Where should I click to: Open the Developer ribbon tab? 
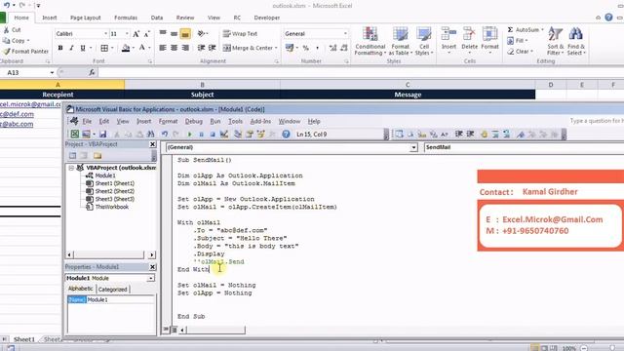pos(266,18)
